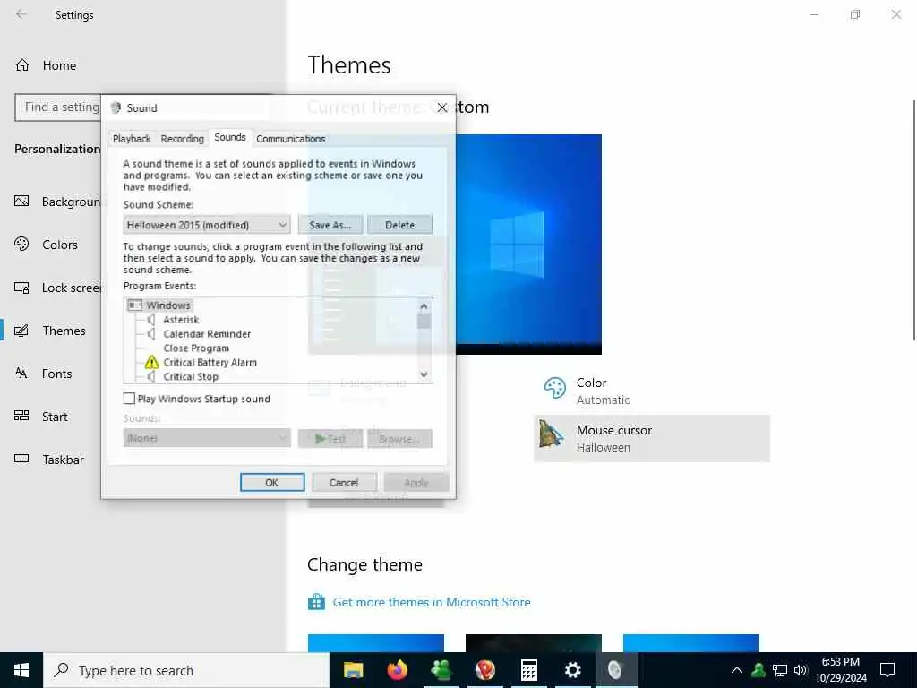917x688 pixels.
Task: Go to the Communications tab
Action: 291,139
